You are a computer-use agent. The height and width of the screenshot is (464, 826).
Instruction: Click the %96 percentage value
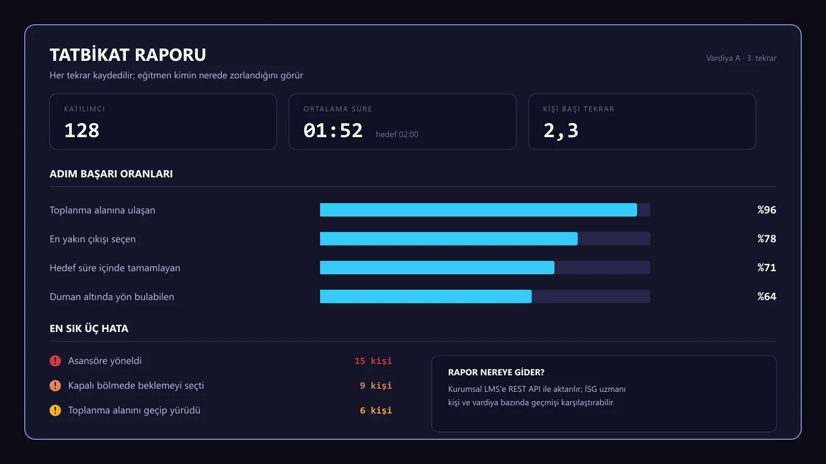[x=767, y=210]
